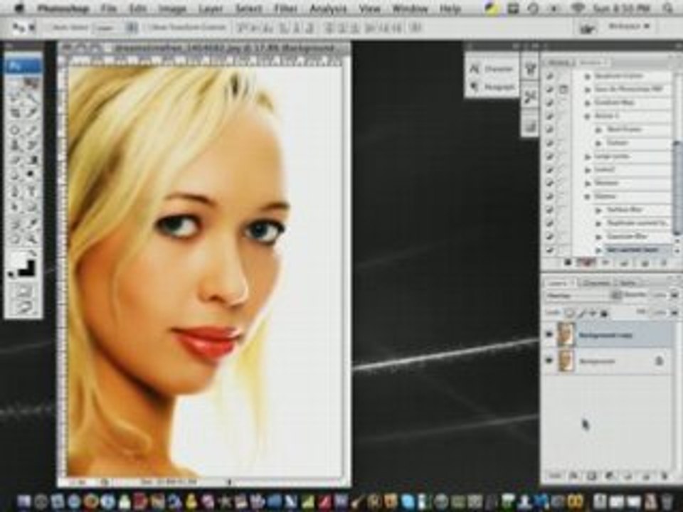Screen dimensions: 683x512
Task: Switch to the Paths tab
Action: [628, 283]
